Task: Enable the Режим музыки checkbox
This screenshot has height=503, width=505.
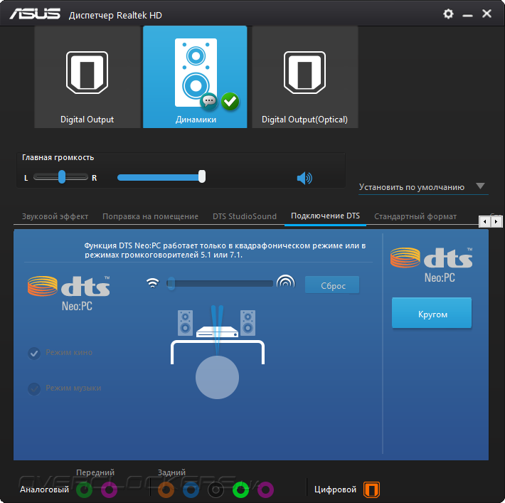Action: (x=34, y=389)
